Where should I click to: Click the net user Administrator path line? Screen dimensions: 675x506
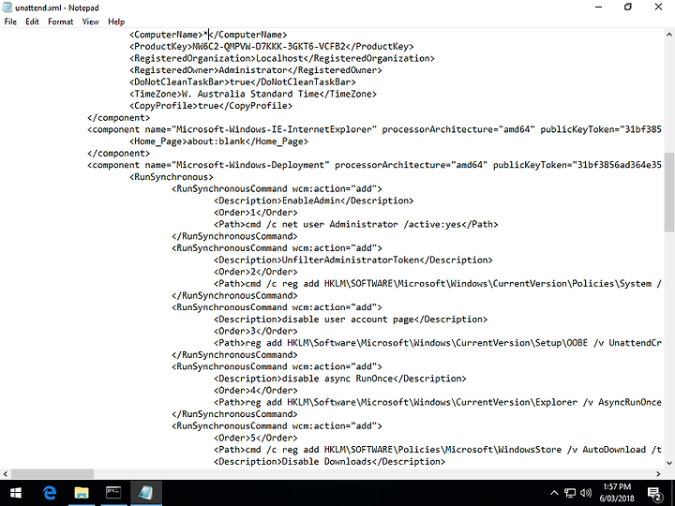356,224
